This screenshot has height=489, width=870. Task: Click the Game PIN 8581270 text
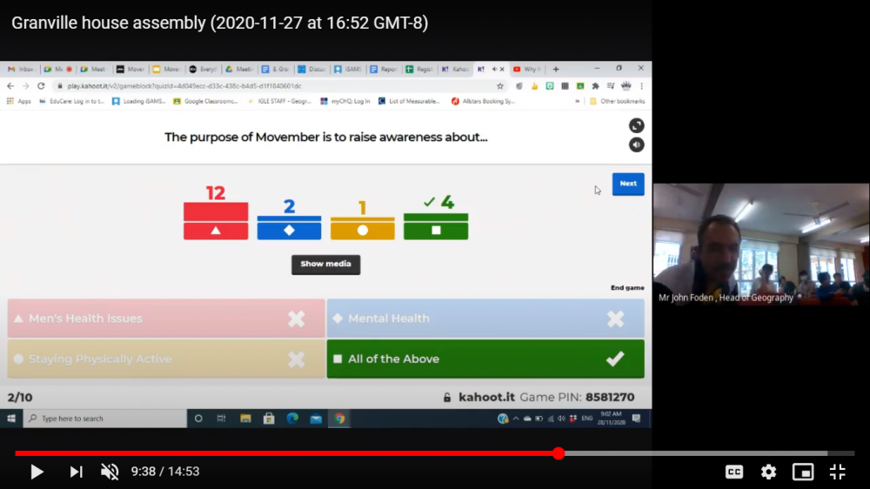coord(577,398)
